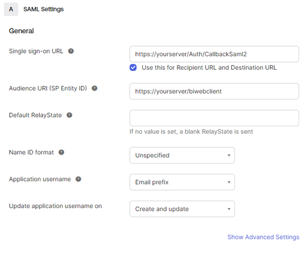
Task: Click into the Single sign-on URL field
Action: 214,54
